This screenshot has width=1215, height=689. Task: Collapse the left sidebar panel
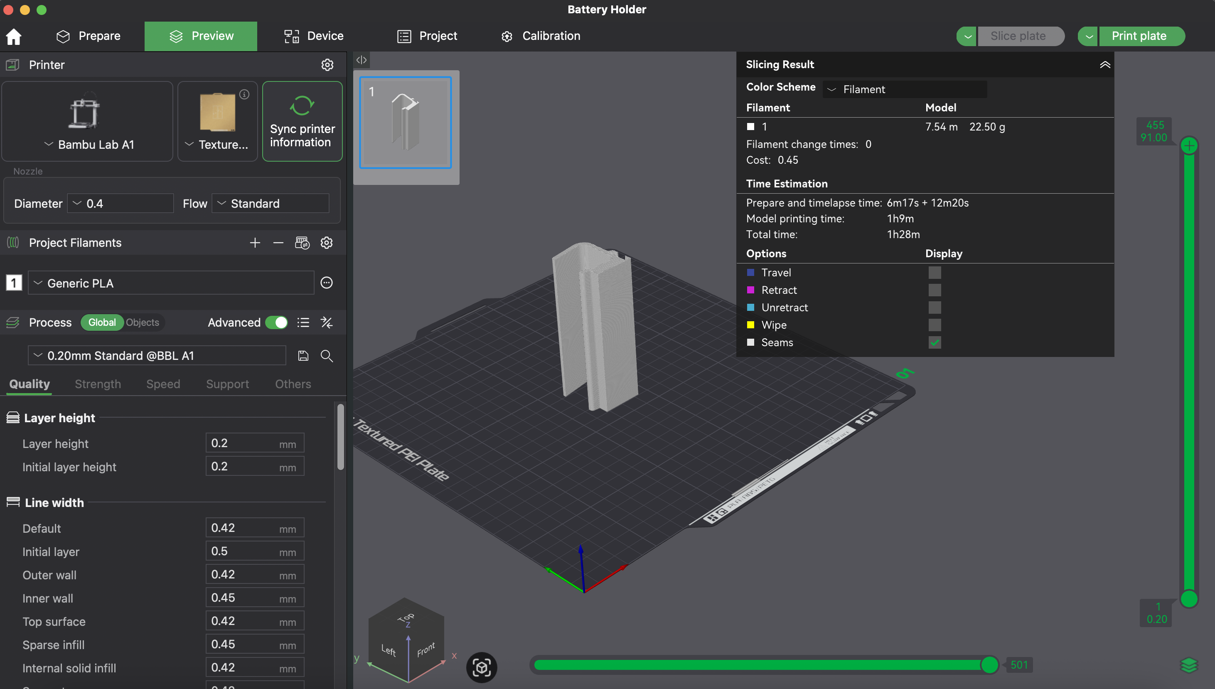click(362, 60)
